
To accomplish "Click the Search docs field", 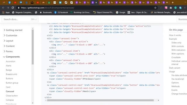I will (x=20, y=19).
